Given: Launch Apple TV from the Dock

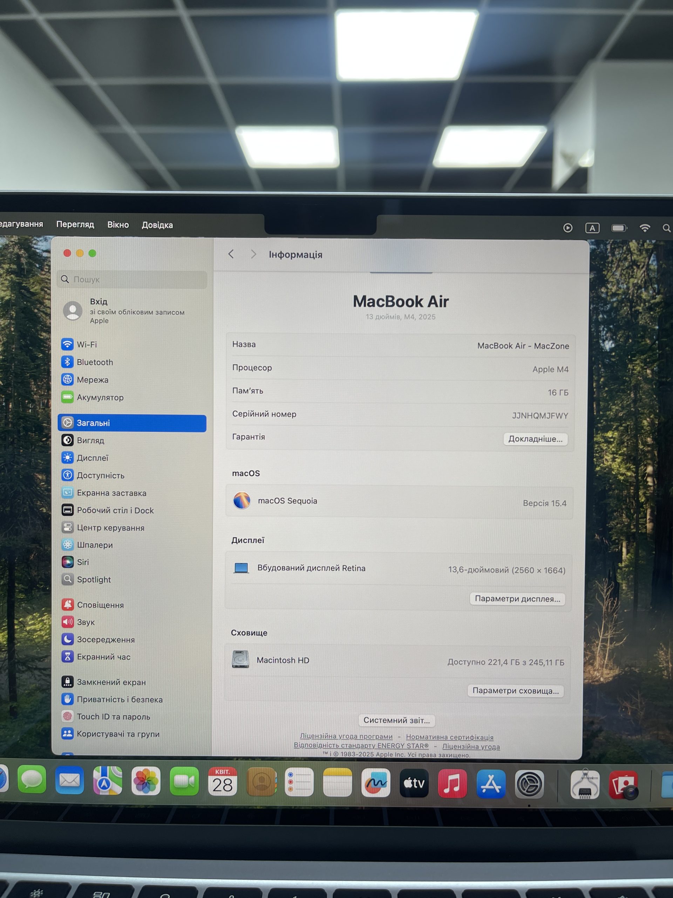Looking at the screenshot, I should tap(414, 783).
